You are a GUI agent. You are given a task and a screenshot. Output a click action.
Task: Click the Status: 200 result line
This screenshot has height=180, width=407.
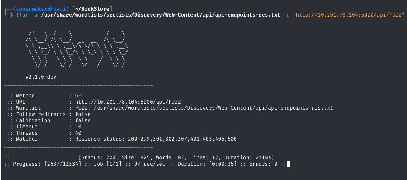pos(176,157)
